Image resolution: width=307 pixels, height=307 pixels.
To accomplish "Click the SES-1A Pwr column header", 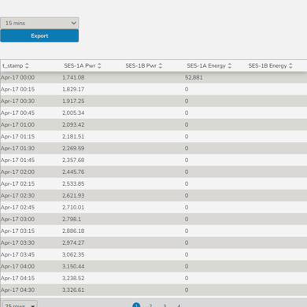I will pyautogui.click(x=80, y=65).
